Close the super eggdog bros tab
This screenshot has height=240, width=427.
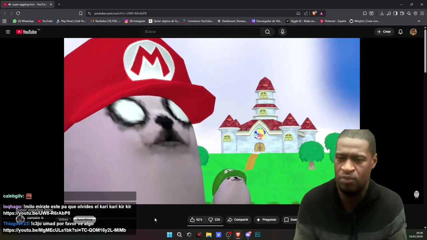click(51, 4)
